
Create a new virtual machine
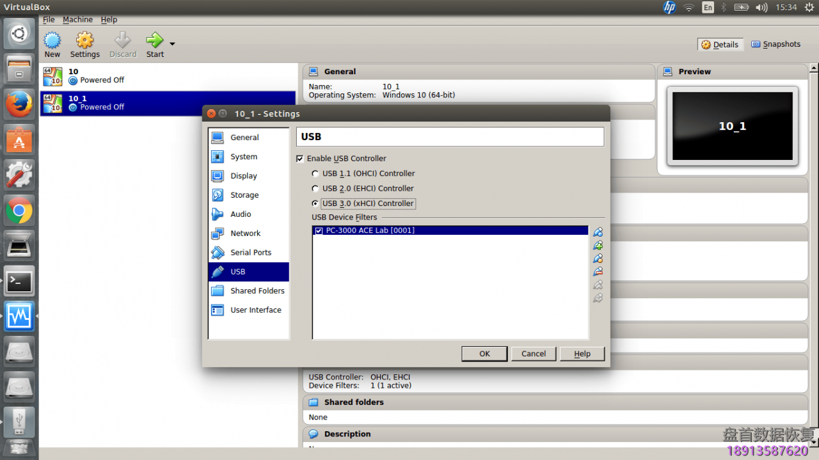click(52, 44)
